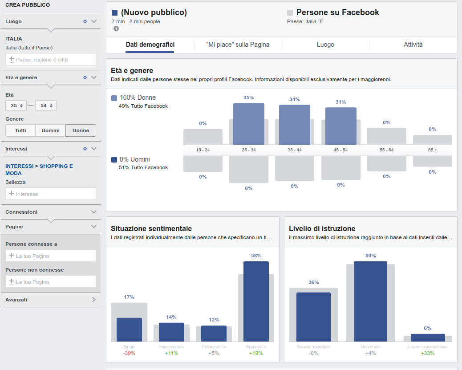Click La tua Pagina under Persone connesse a

point(51,256)
